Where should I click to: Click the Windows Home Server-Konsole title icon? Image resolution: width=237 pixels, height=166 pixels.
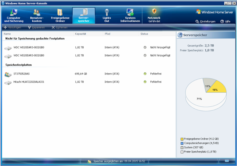(3, 3)
